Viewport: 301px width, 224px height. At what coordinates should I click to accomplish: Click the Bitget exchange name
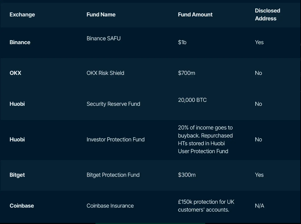[17, 175]
